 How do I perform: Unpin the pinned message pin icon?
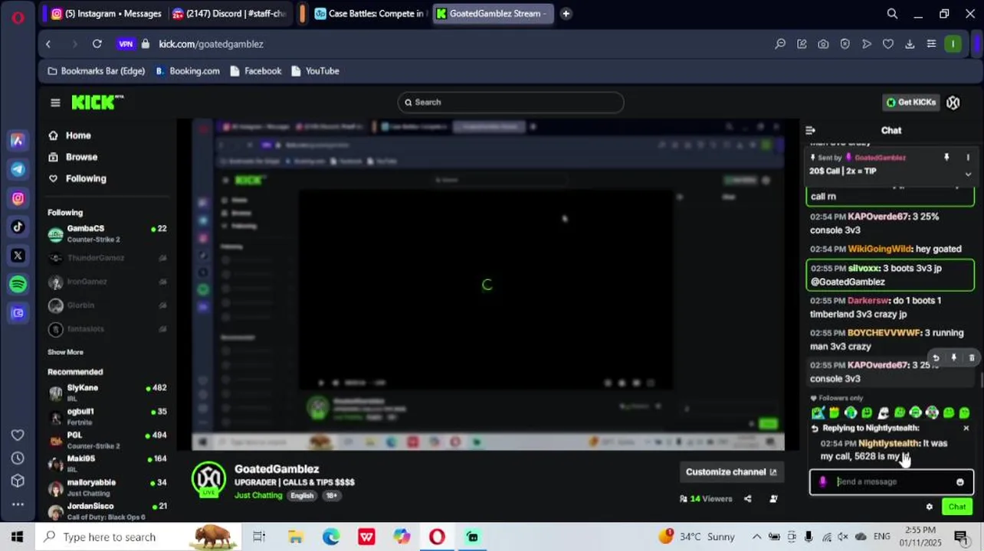pyautogui.click(x=946, y=157)
